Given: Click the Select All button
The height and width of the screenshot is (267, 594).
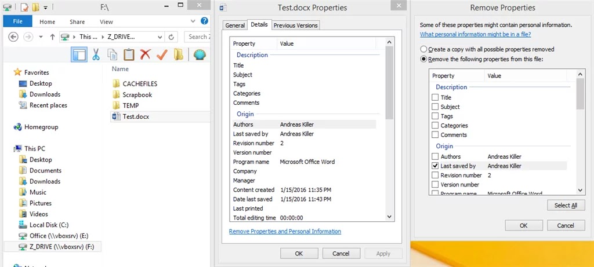Looking at the screenshot, I should (x=566, y=206).
